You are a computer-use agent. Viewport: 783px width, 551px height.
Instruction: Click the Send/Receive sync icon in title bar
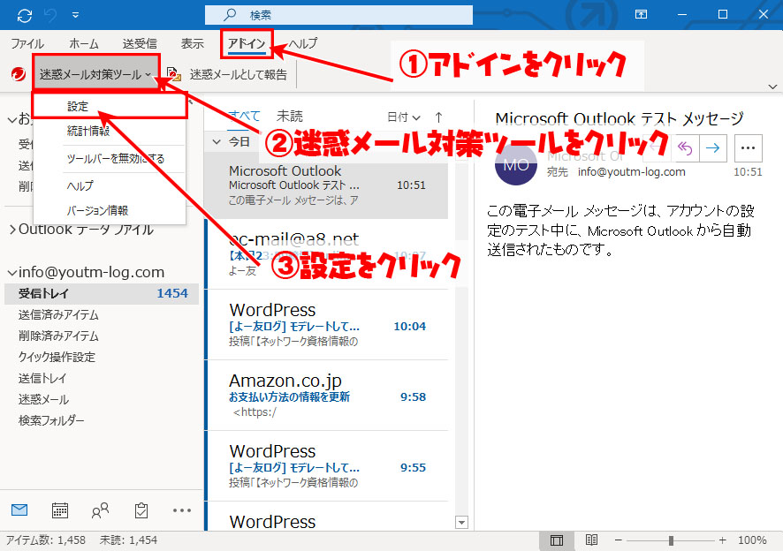click(25, 15)
